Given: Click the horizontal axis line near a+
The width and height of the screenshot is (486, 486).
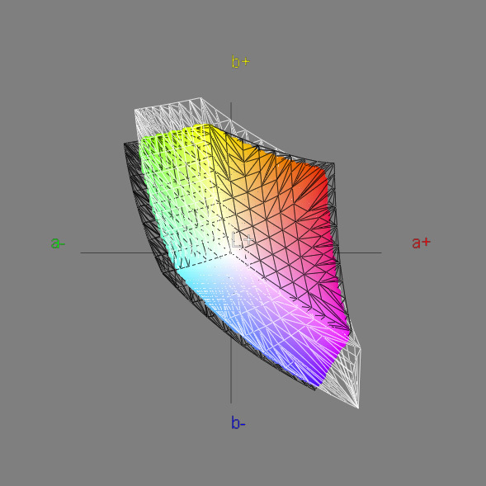Looking at the screenshot, I should 360,252.
